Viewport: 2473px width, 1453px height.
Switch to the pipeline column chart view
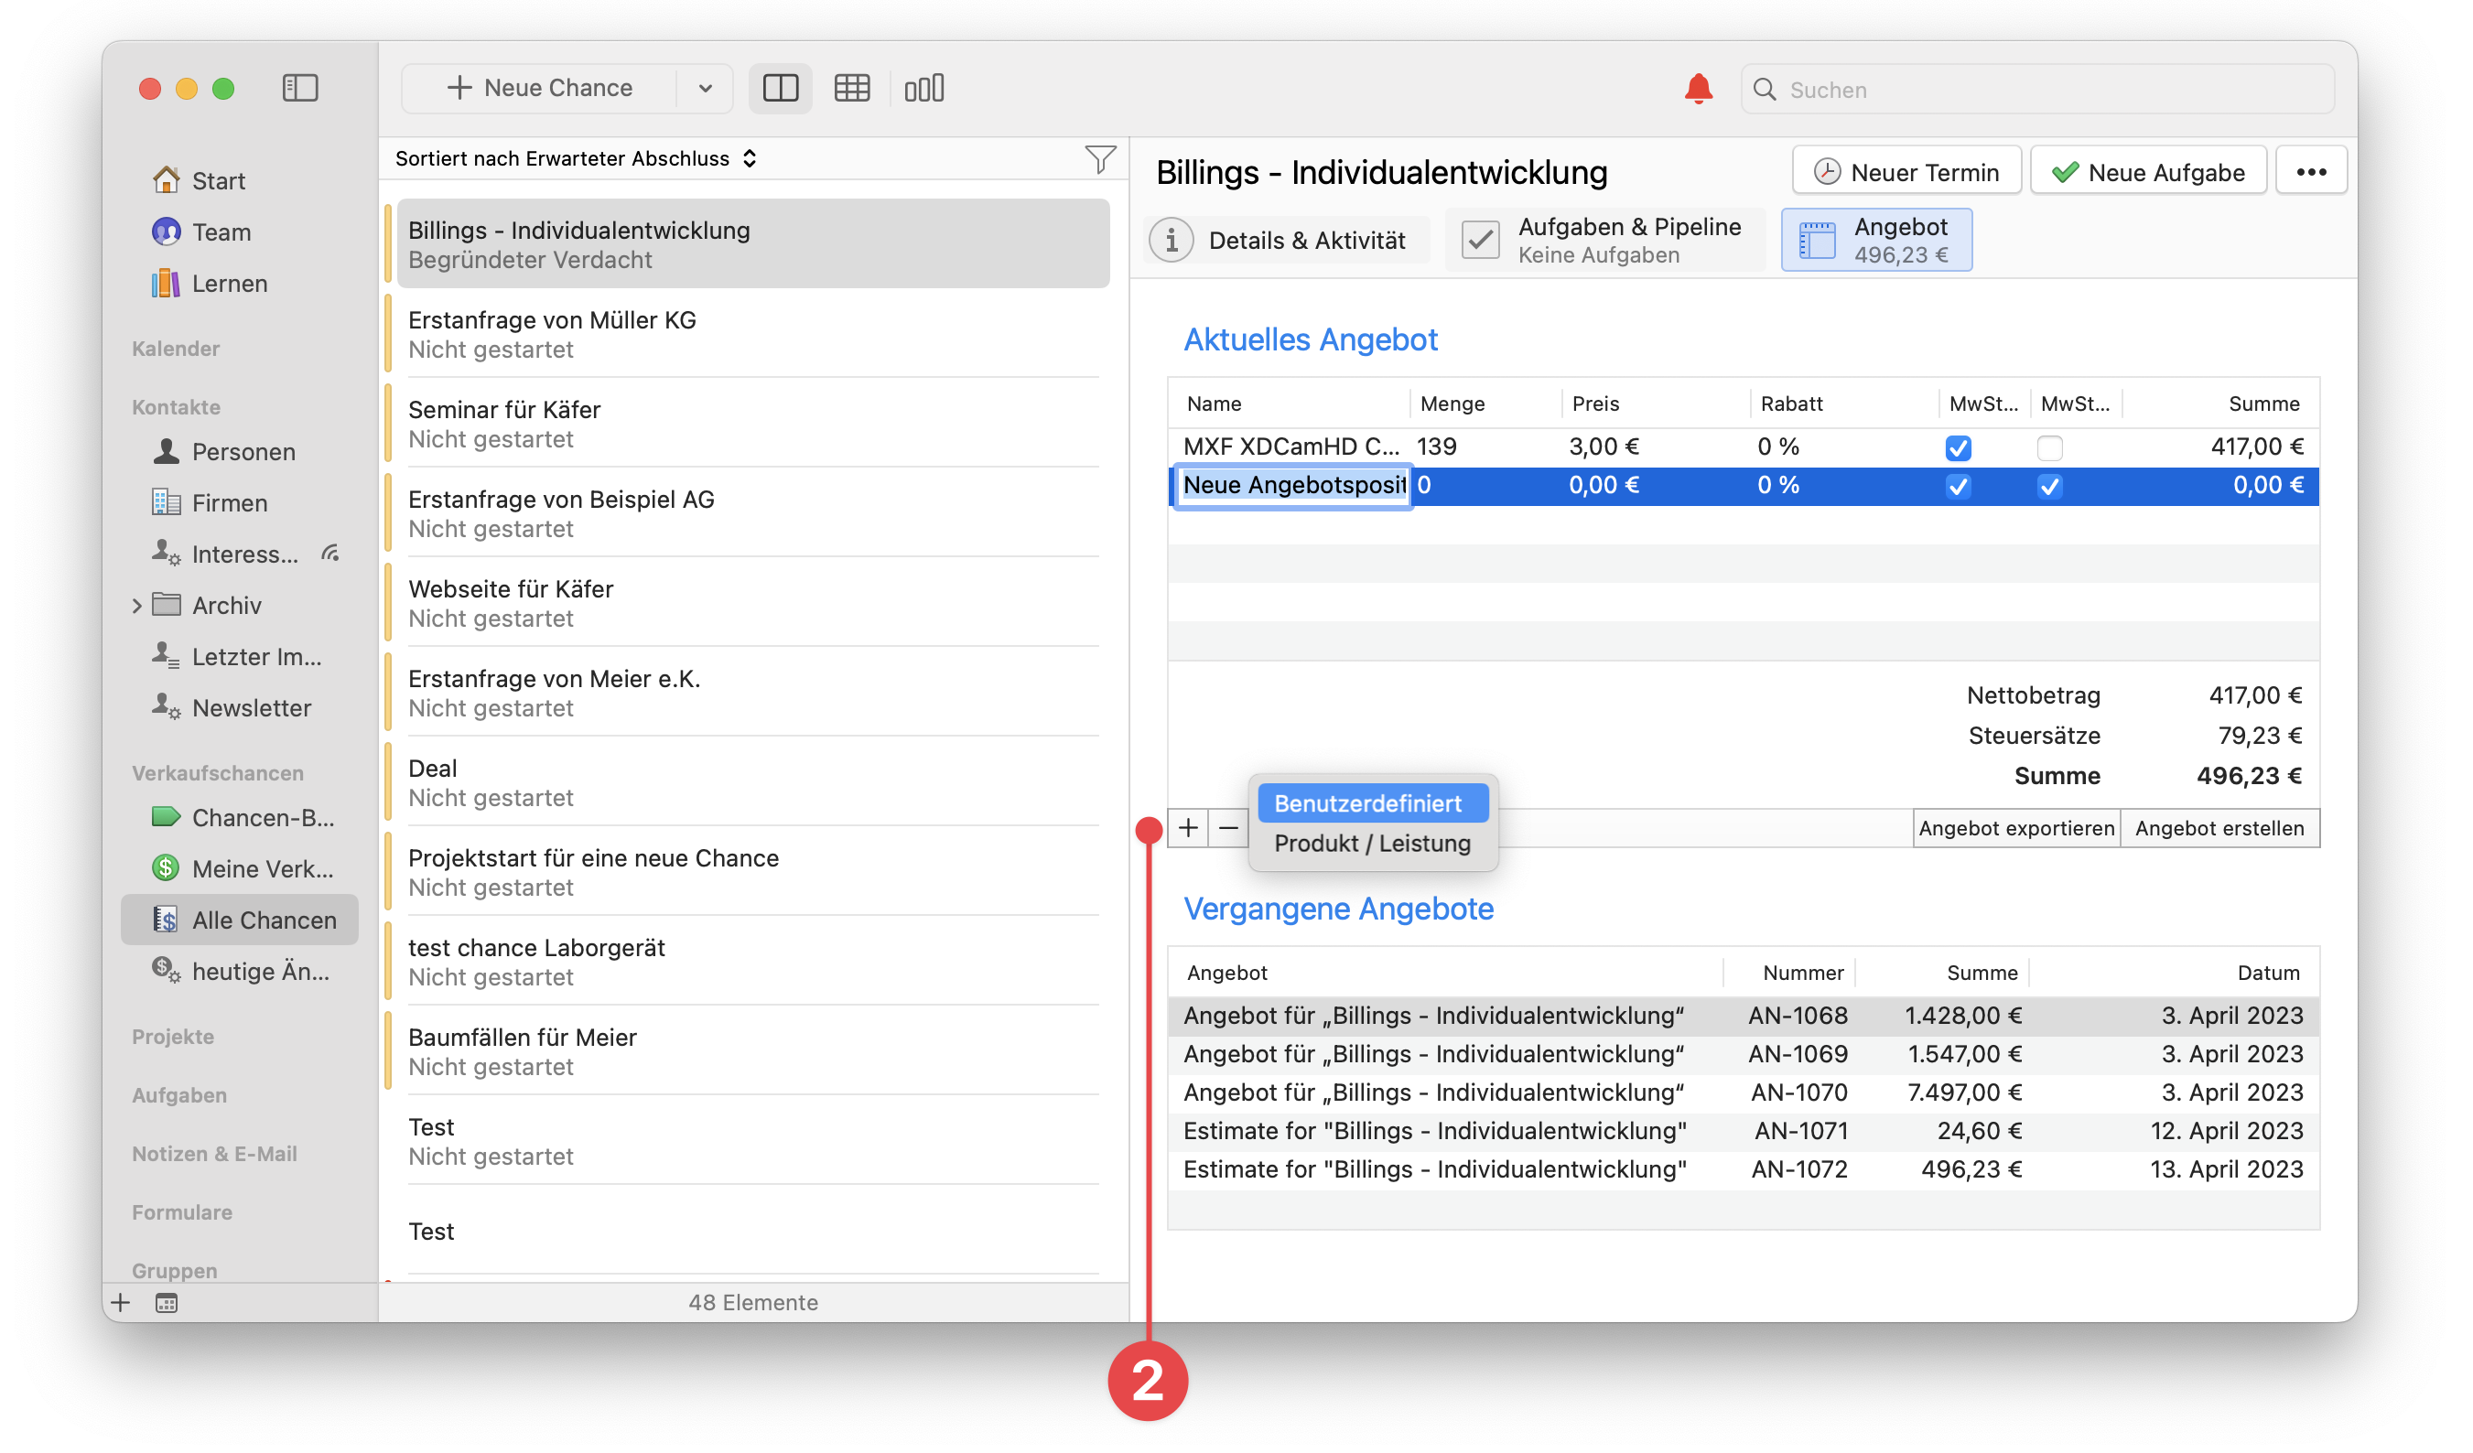coord(923,89)
